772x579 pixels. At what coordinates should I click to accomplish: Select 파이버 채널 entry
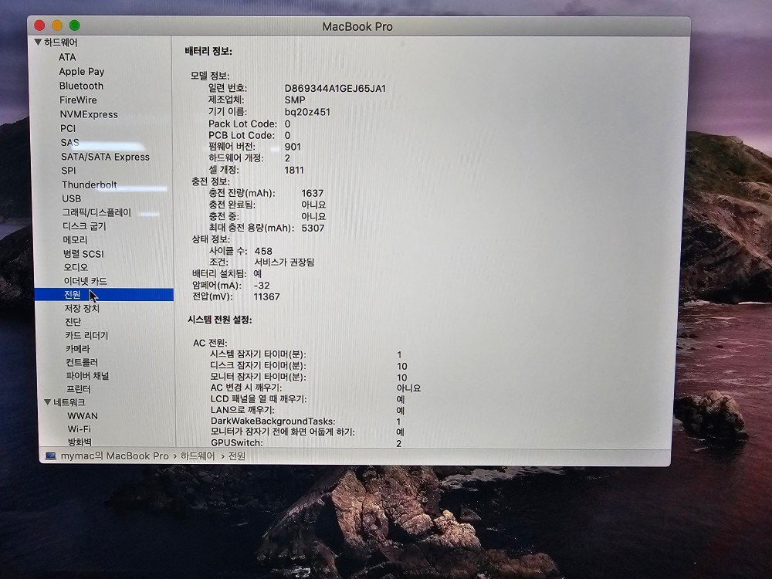click(x=87, y=376)
